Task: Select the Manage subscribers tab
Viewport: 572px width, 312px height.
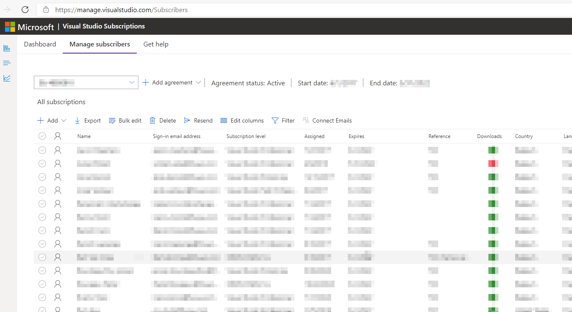Action: (100, 44)
